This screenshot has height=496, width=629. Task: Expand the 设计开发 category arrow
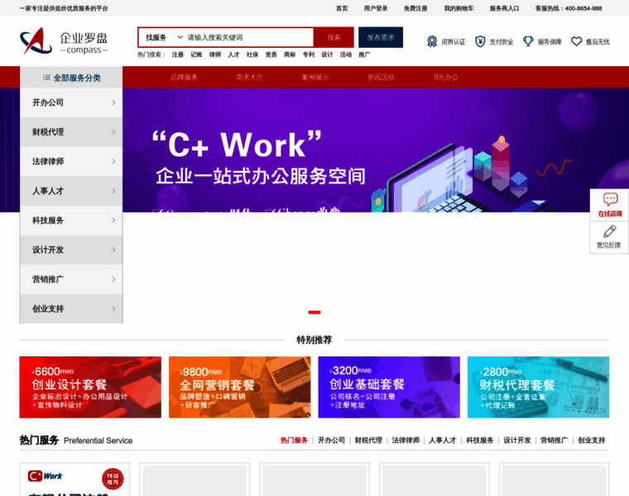tap(113, 250)
